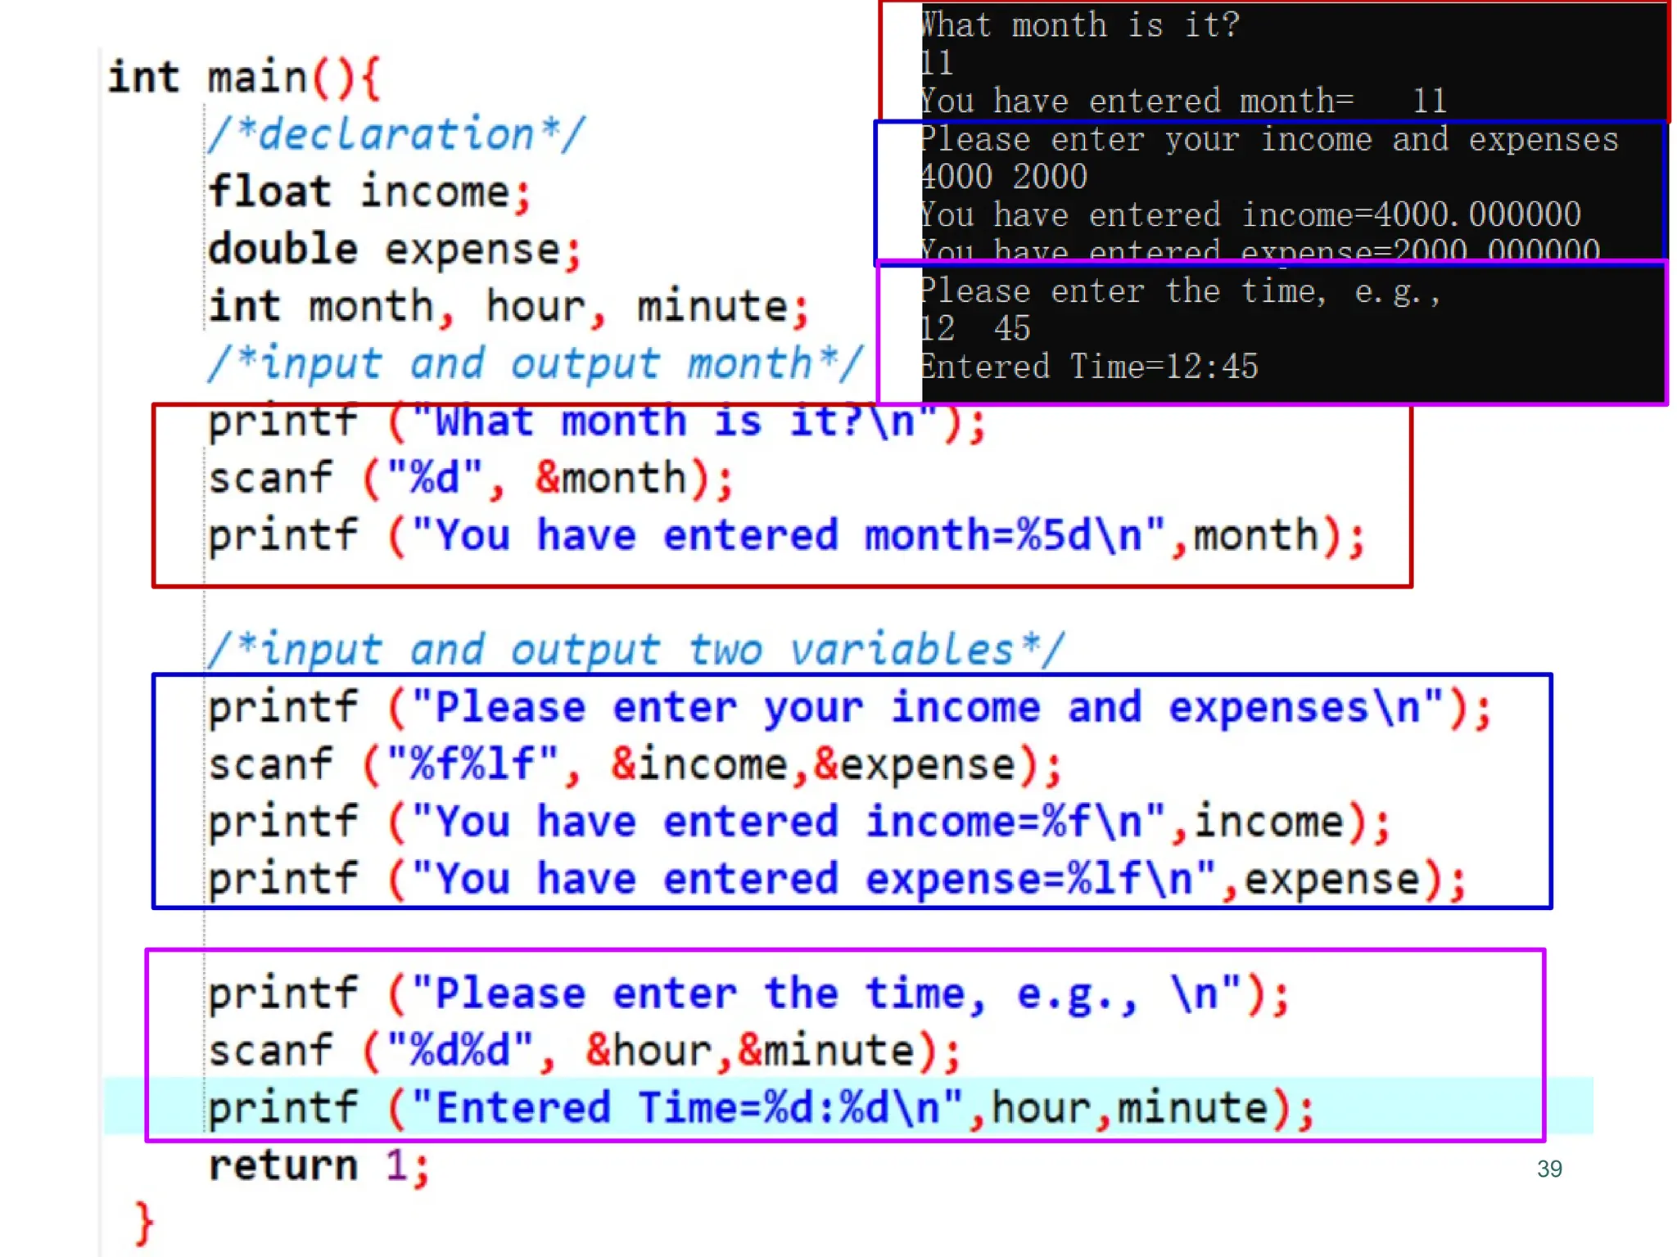Click the 'income and expenses' printf line

click(849, 709)
